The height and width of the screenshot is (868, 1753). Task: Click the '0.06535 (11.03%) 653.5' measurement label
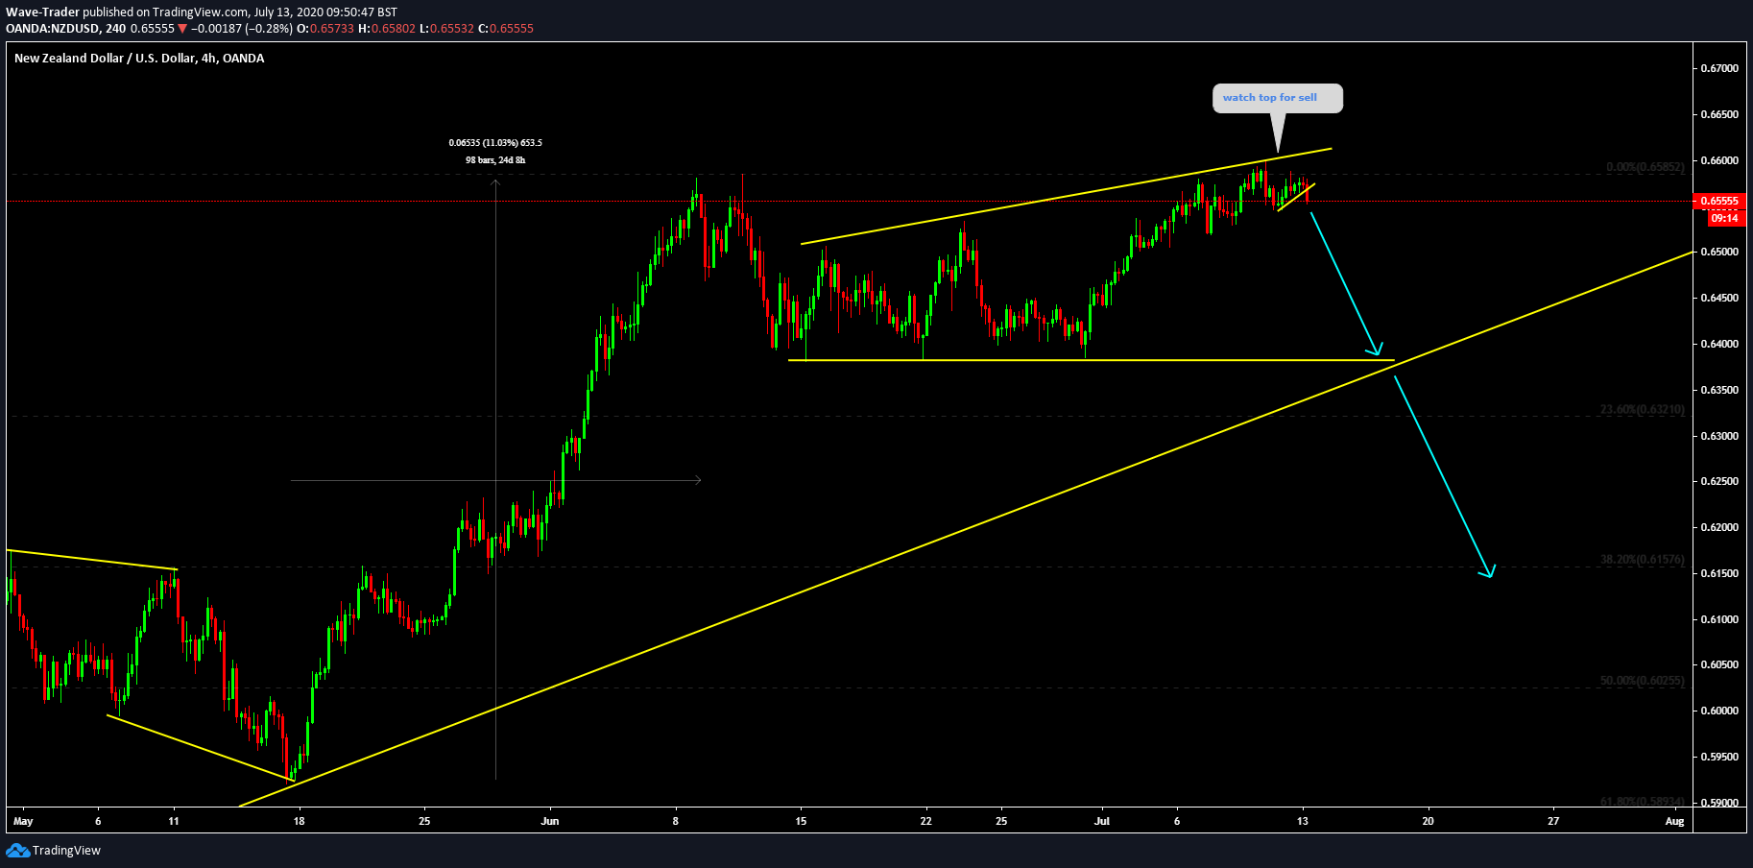click(x=495, y=143)
